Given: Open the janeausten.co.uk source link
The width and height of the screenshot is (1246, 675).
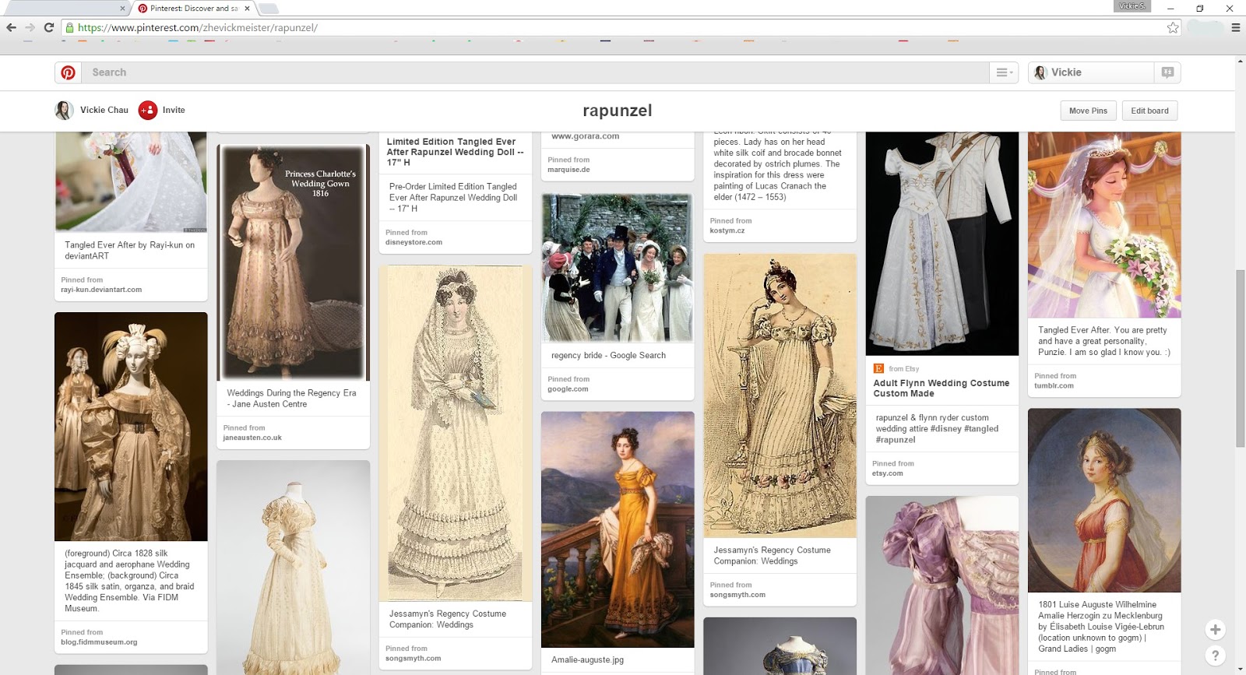Looking at the screenshot, I should click(252, 438).
